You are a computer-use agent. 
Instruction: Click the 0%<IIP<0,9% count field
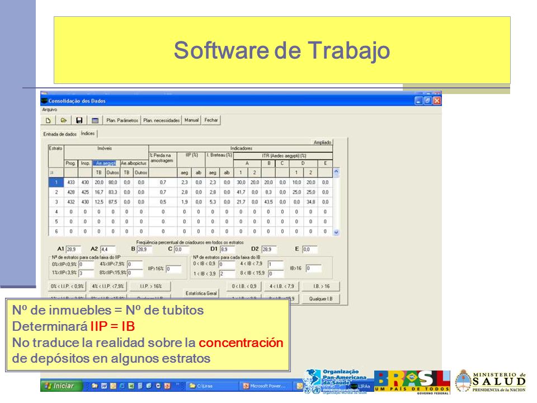tap(86, 265)
